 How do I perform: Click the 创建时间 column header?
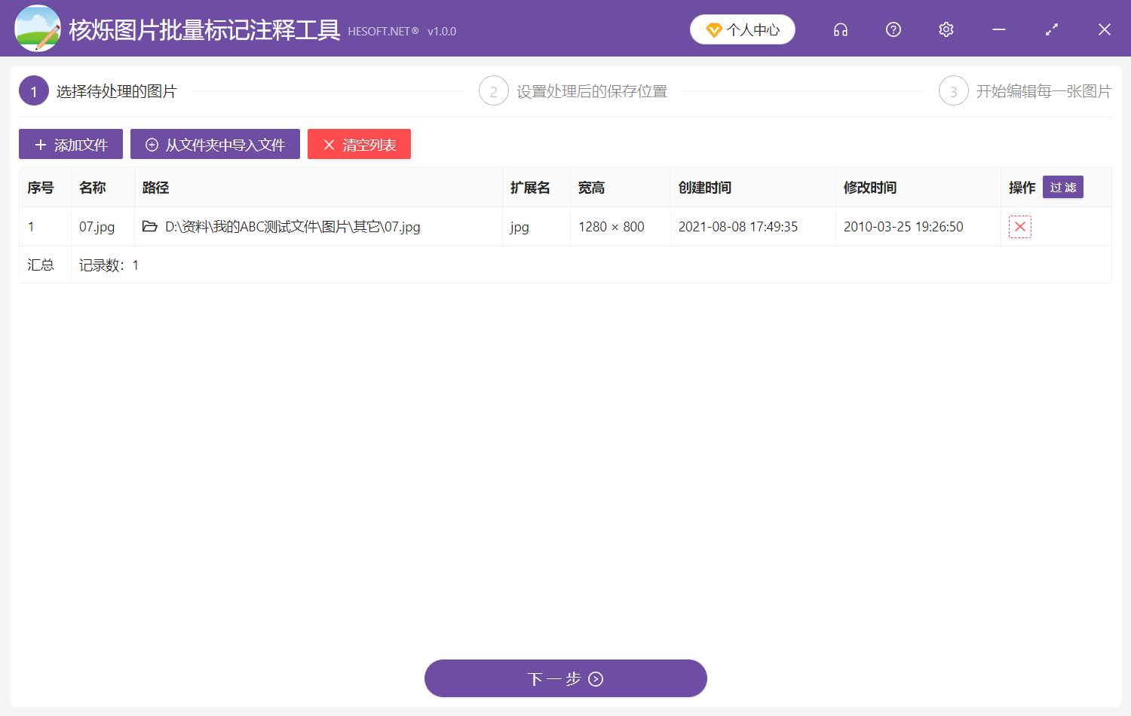coord(705,188)
